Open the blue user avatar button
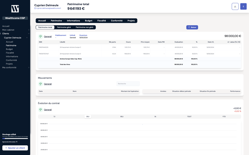The image size is (249, 155). (243, 6)
